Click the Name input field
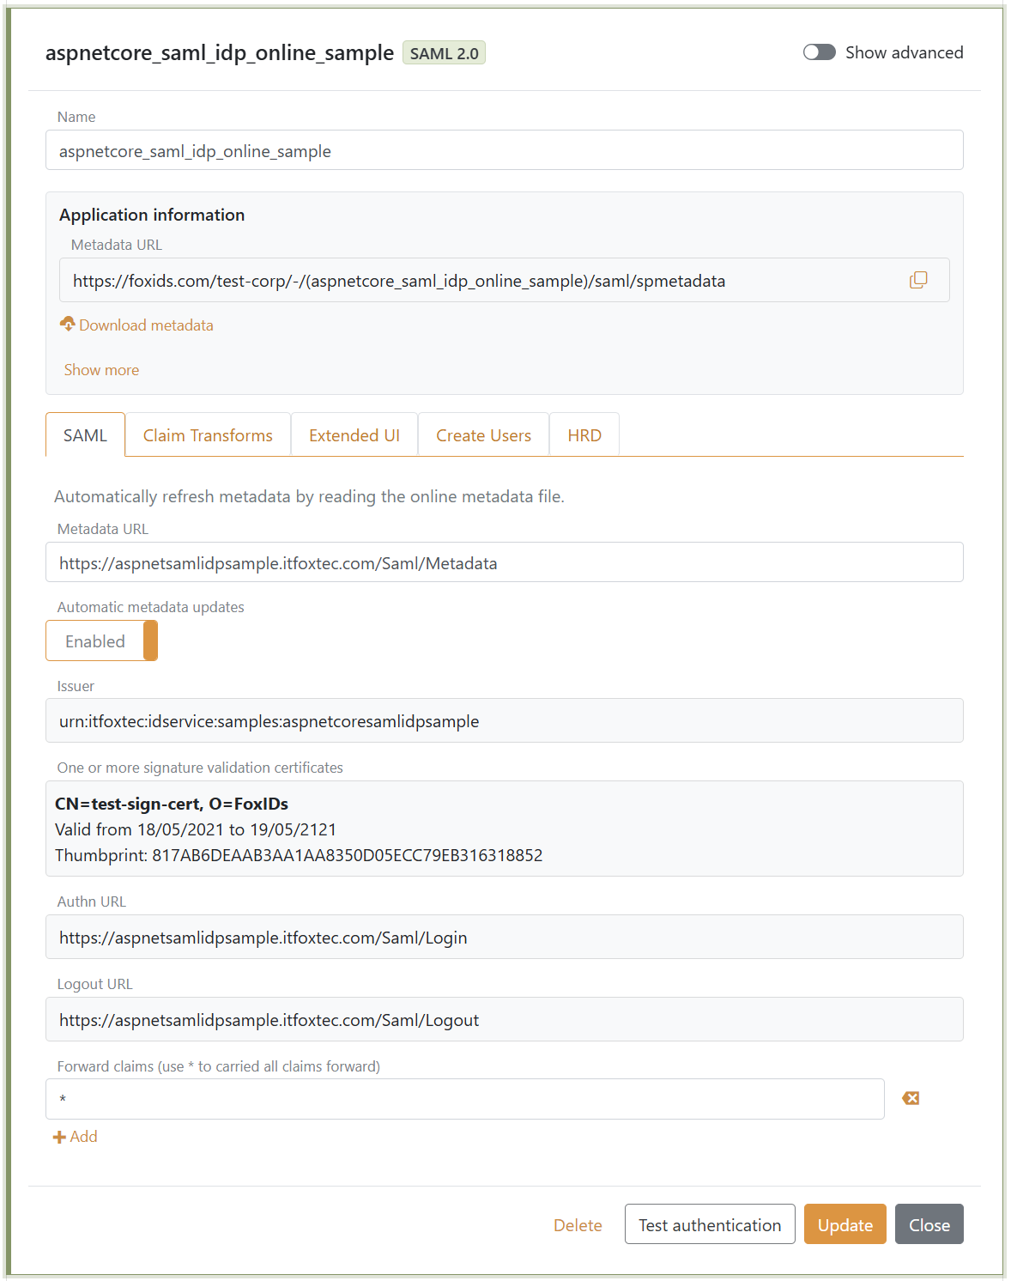Image resolution: width=1011 pixels, height=1281 pixels. click(505, 150)
